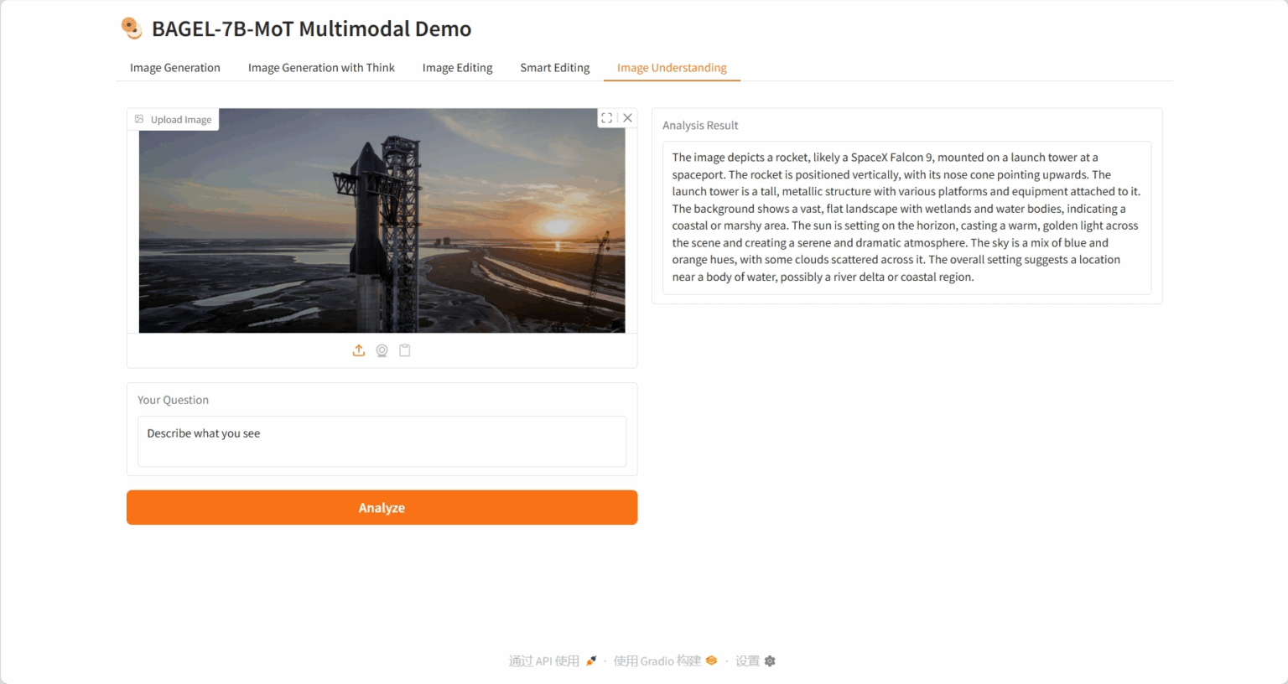
Task: Open the built with Gradio link
Action: tap(664, 661)
